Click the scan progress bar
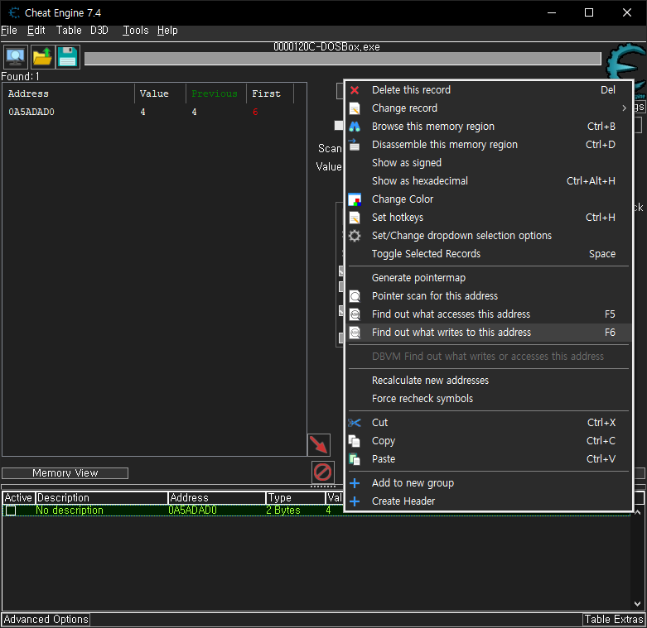Screen dimensions: 647x628 (x=342, y=59)
